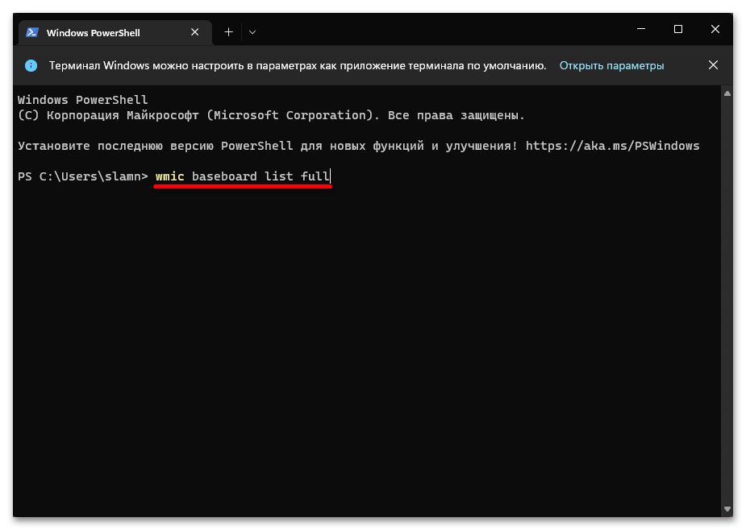This screenshot has height=530, width=746.
Task: Click the https://aka.ms/PSWindows URL text
Action: click(x=612, y=146)
